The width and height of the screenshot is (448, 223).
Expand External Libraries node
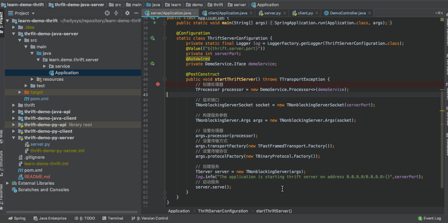tap(8, 183)
